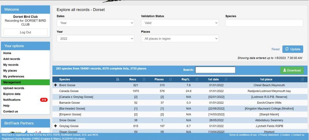
Task: Click the green Download button
Action: tap(292, 70)
